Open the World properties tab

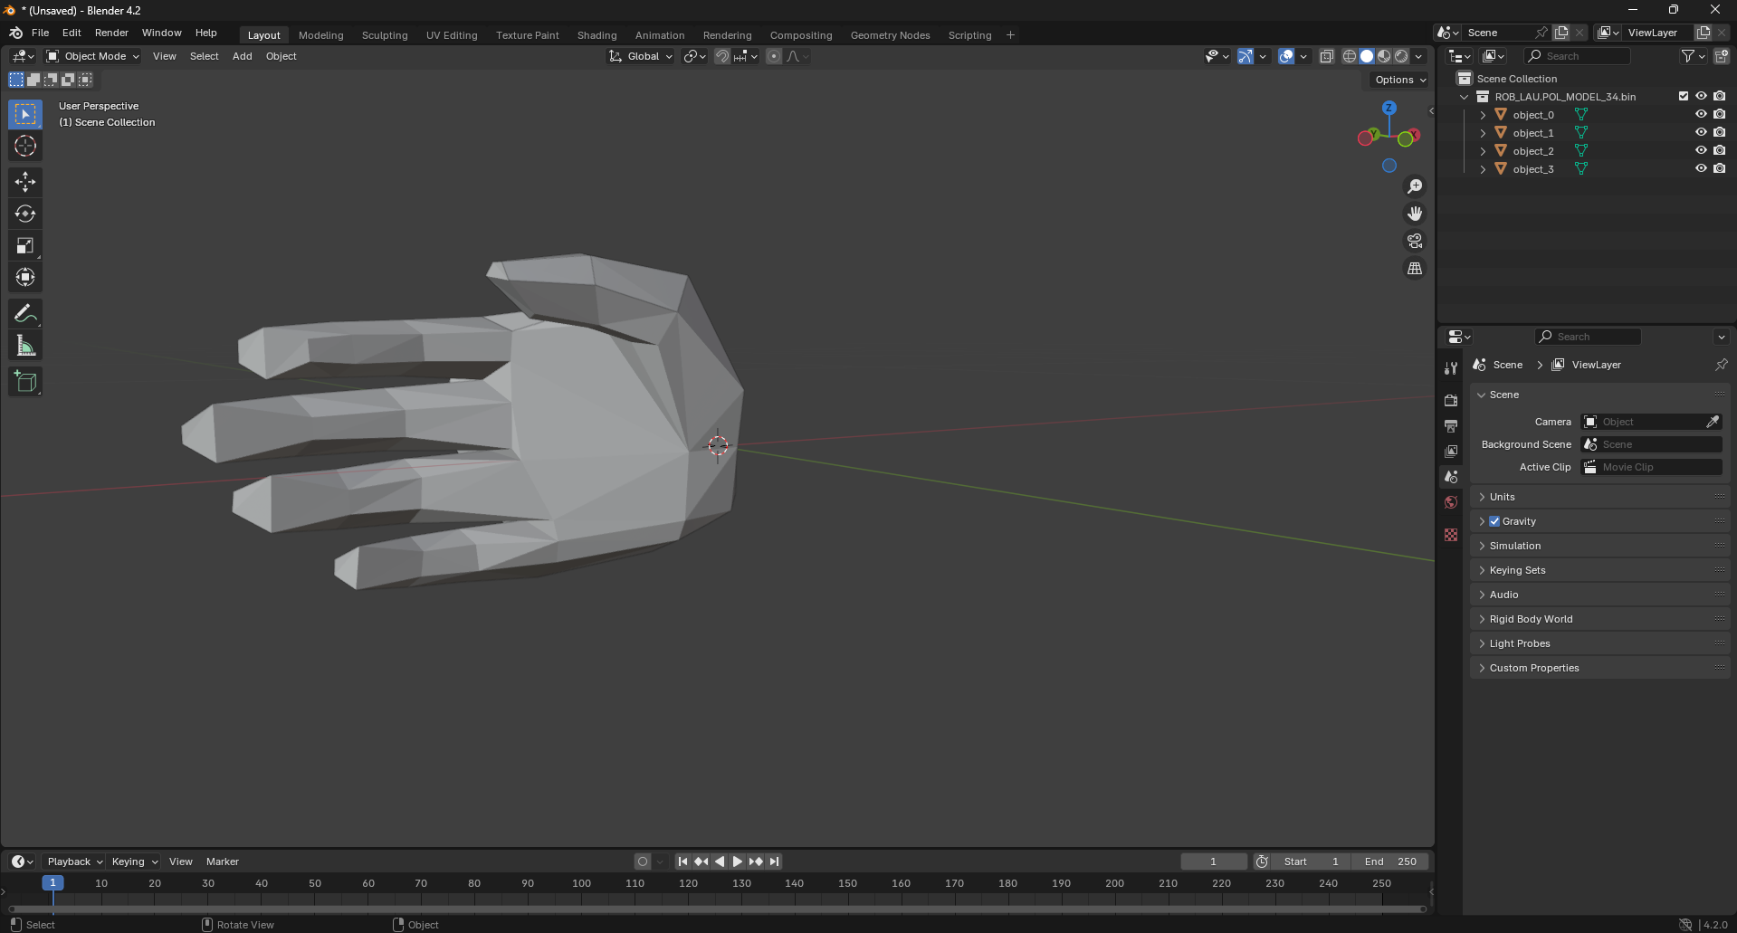(1451, 502)
